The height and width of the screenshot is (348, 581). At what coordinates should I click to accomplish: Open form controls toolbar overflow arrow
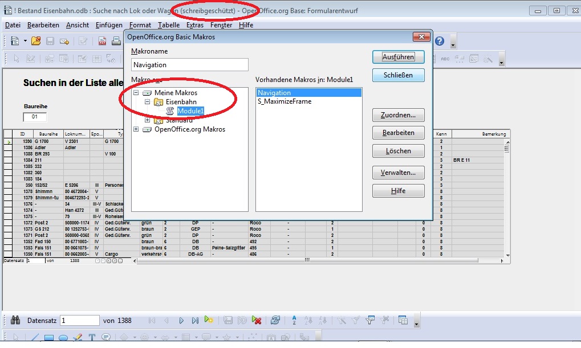(x=501, y=63)
